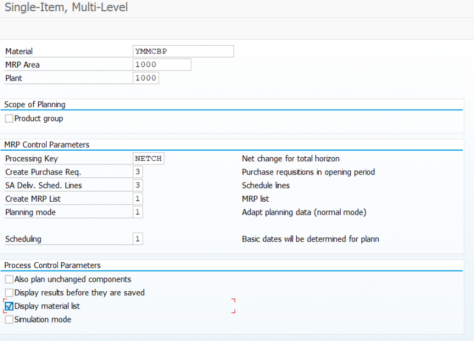This screenshot has height=341, width=474.
Task: Check the Product group checkbox
Action: click(9, 118)
